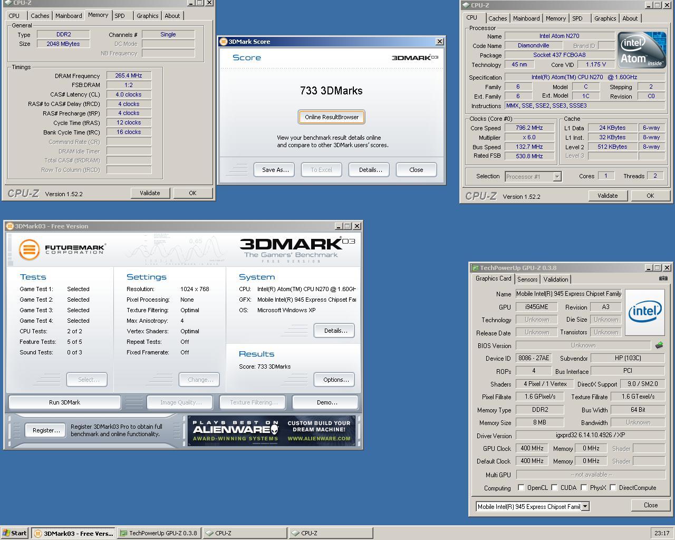Open Caches tab in right CPU-Z window
Screen dimensions: 675x540
click(497, 18)
